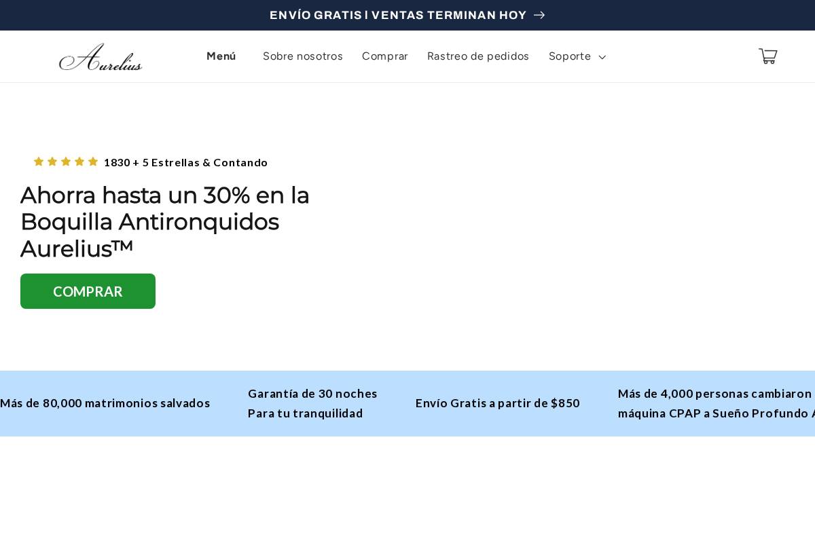
Task: Click the 1830 + 5 Estrellas rating text
Action: pos(185,162)
